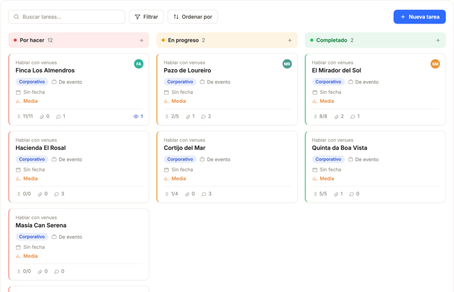Image resolution: width=454 pixels, height=292 pixels.
Task: Click Corporativo tag on Pazo de Loureiro
Action: [x=180, y=82]
